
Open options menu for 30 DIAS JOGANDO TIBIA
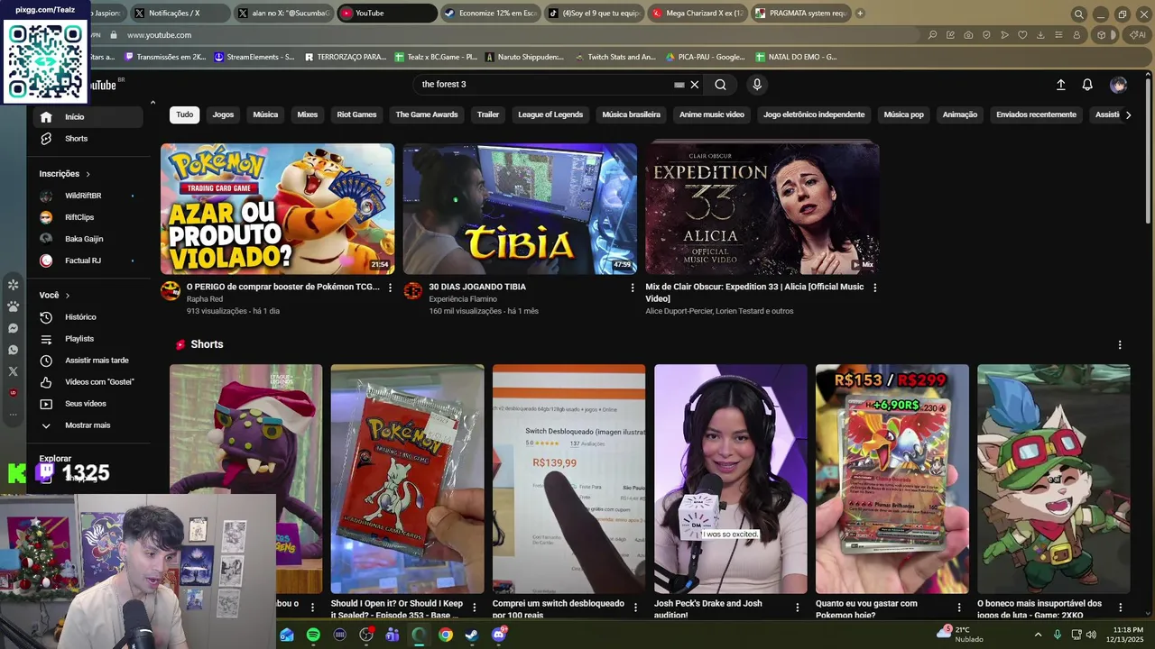point(633,288)
